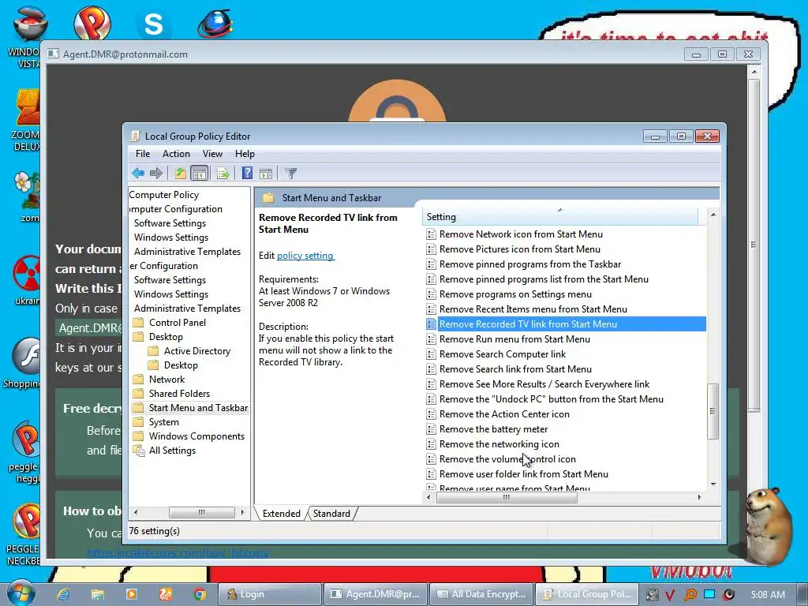The width and height of the screenshot is (808, 606).
Task: Click 'Remove Search Computer link' setting
Action: 503,354
